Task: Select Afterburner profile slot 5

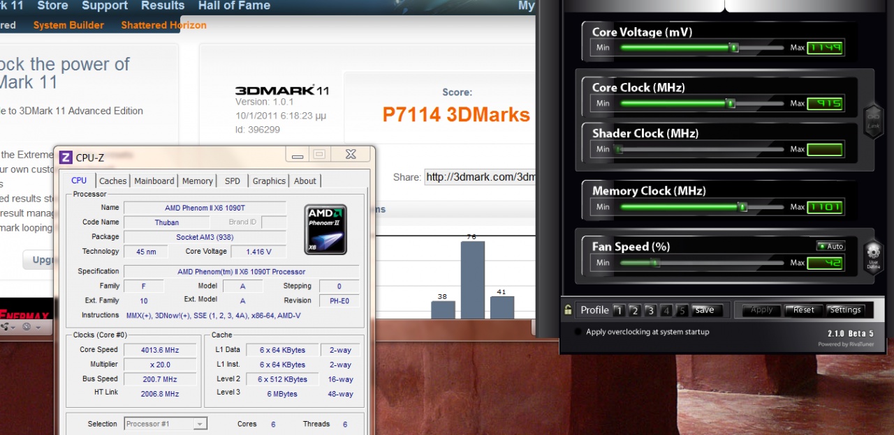Action: [x=682, y=310]
